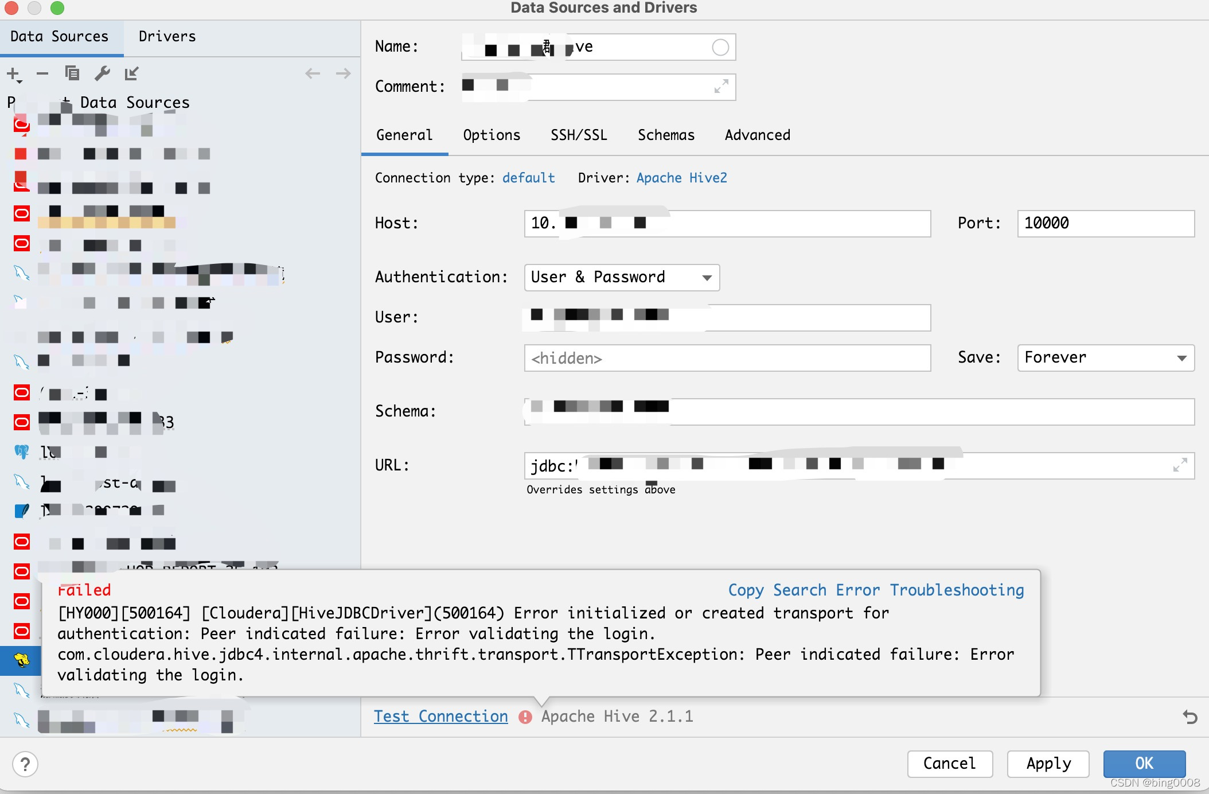Click the color circle in Name field

[720, 47]
